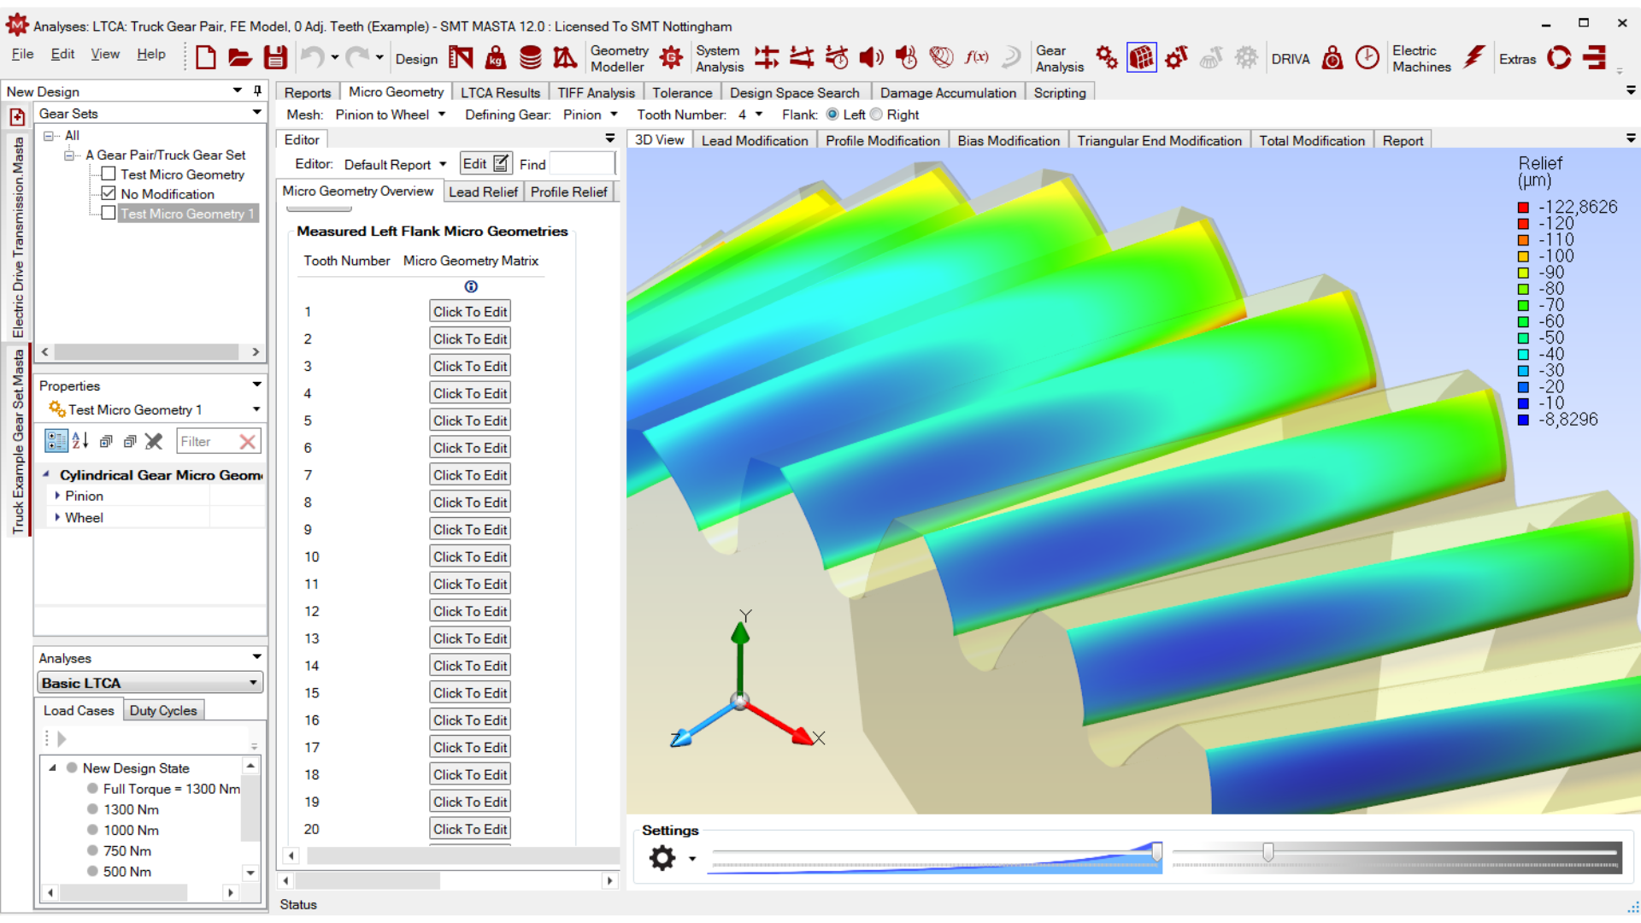Select the 500 Nm load case
This screenshot has width=1641, height=923.
pyautogui.click(x=127, y=871)
